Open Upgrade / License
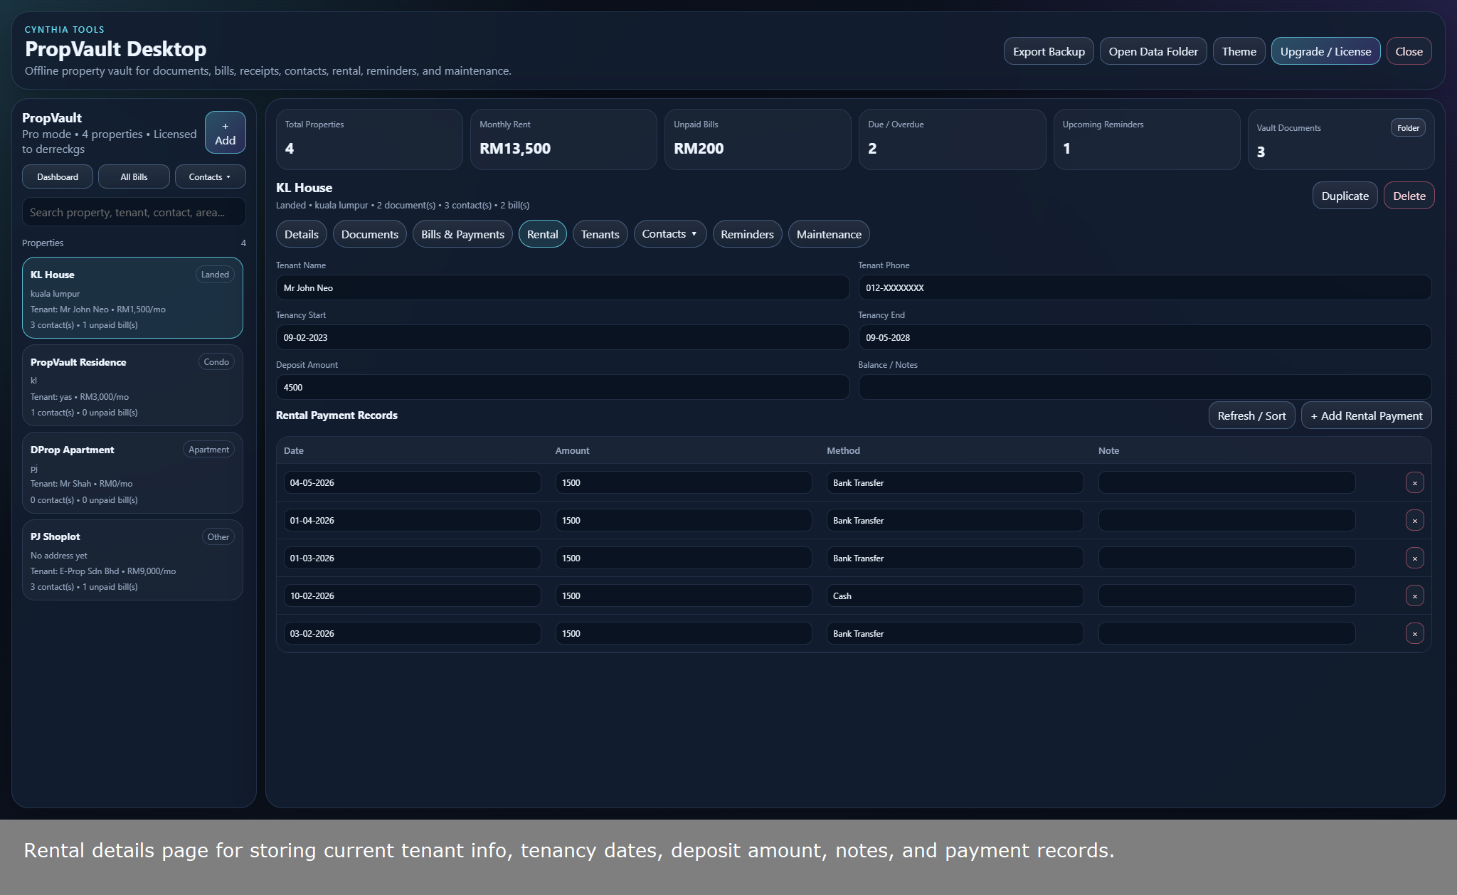1457x895 pixels. [x=1325, y=51]
